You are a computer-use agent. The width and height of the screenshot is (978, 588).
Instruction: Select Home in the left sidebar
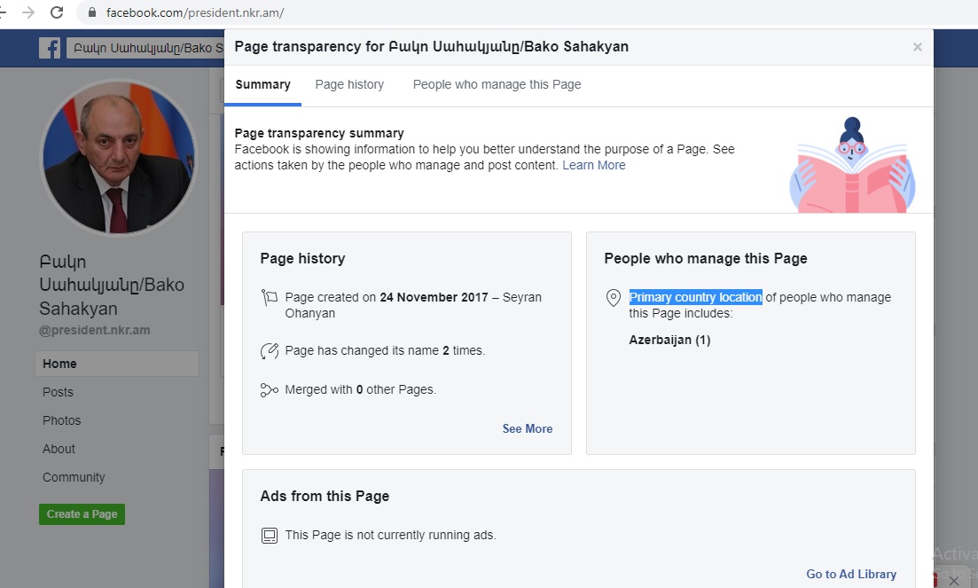tap(117, 364)
